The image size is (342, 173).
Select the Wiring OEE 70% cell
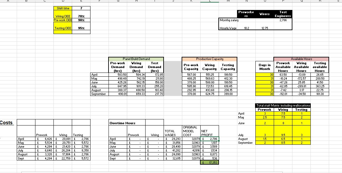(81, 14)
